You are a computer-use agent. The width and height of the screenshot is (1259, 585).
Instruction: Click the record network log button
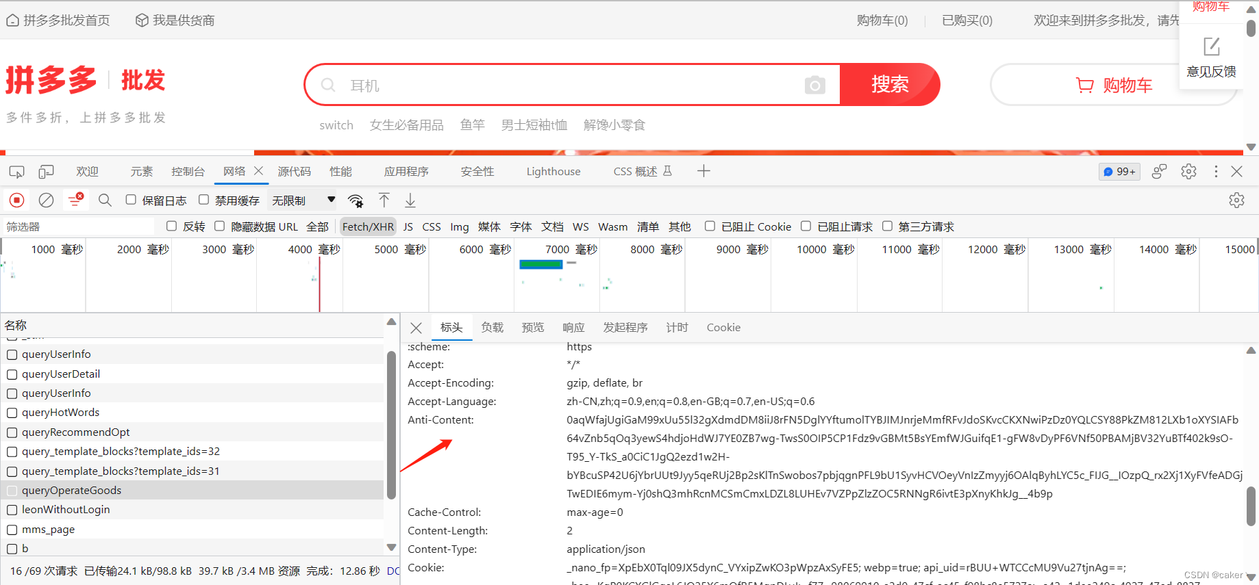point(16,200)
